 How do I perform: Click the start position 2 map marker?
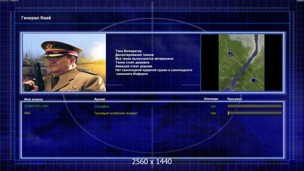(x=230, y=54)
